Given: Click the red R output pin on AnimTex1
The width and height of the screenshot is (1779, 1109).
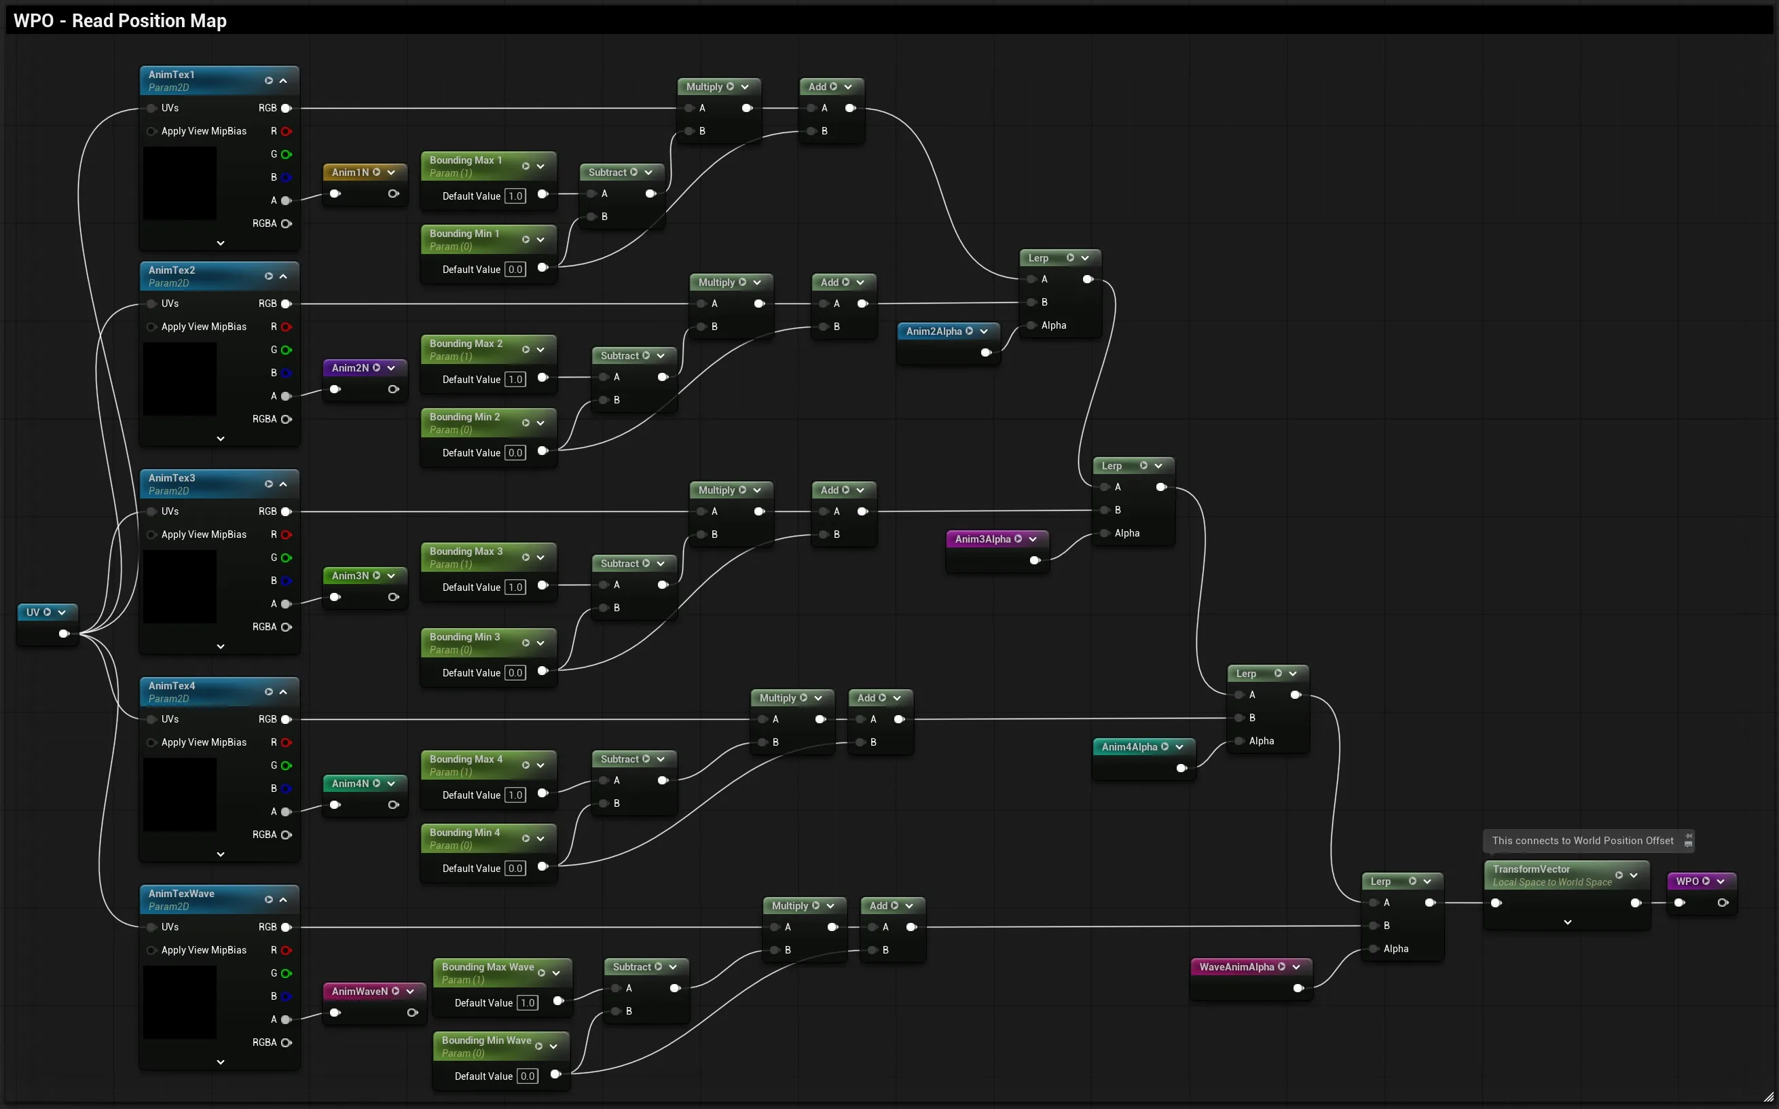Looking at the screenshot, I should click(286, 131).
